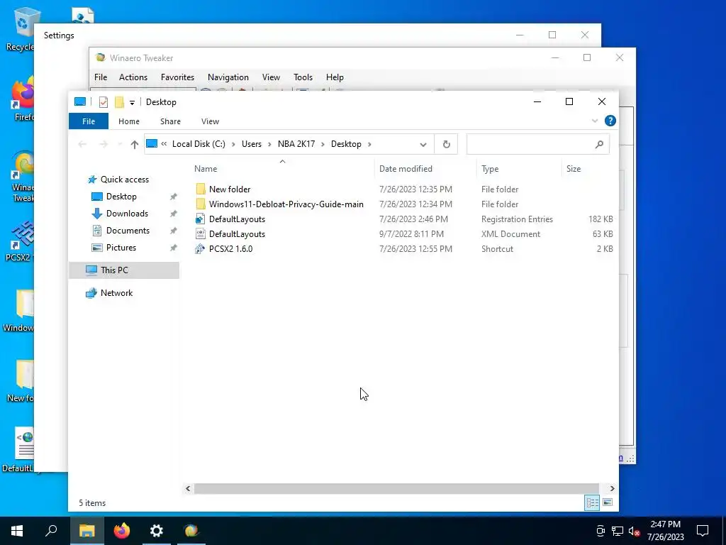Click the Forward navigation arrow
Viewport: 726px width, 545px height.
(104, 144)
